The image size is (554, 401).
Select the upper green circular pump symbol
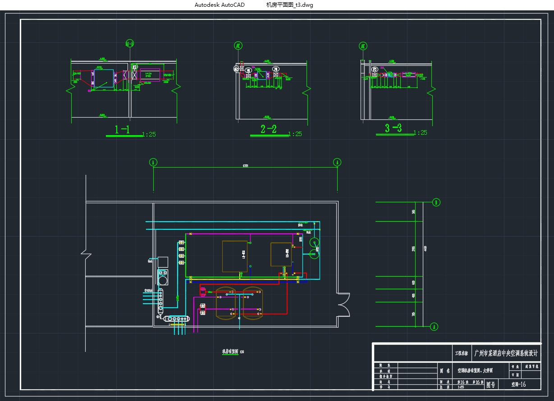[314, 242]
